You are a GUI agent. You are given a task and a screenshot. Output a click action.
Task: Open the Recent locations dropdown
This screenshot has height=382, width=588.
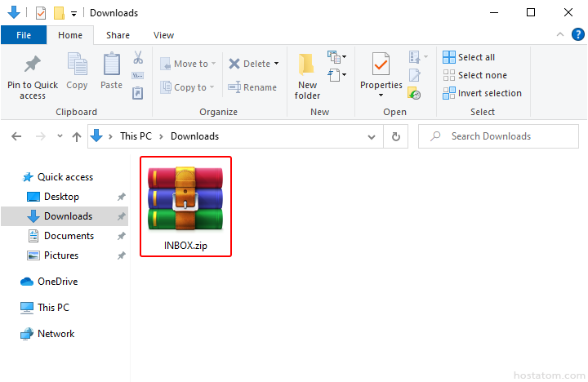60,136
